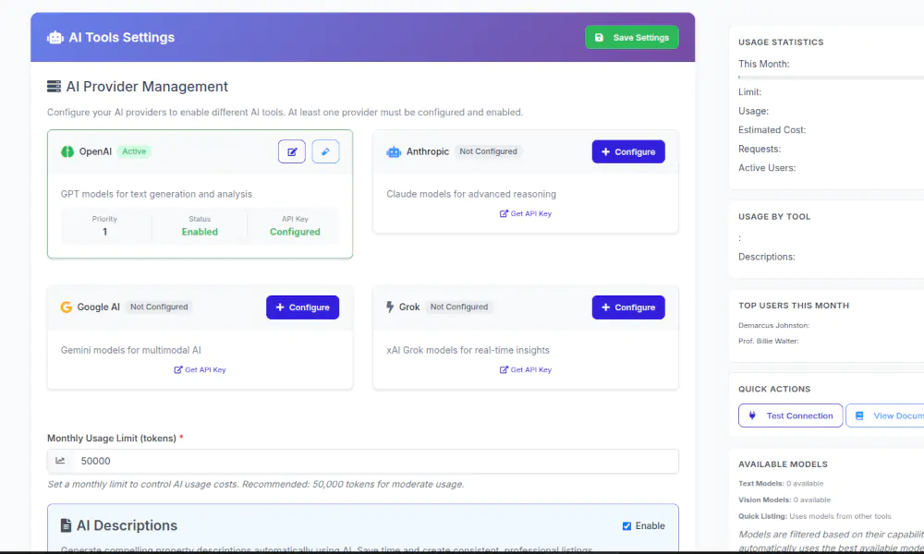Configure the Anthropic provider
Viewport: 924px width, 554px height.
click(x=628, y=151)
